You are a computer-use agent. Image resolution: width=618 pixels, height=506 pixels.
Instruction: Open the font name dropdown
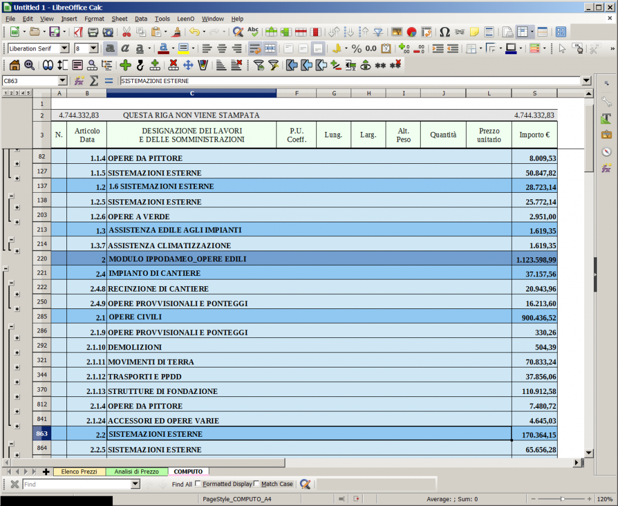pos(64,48)
